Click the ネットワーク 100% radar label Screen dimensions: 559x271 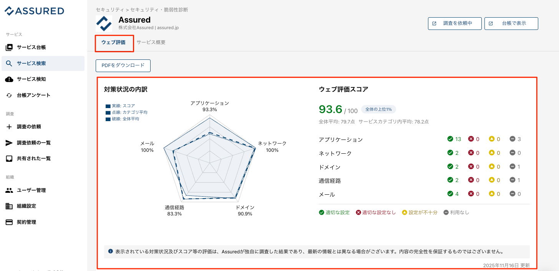pos(272,147)
